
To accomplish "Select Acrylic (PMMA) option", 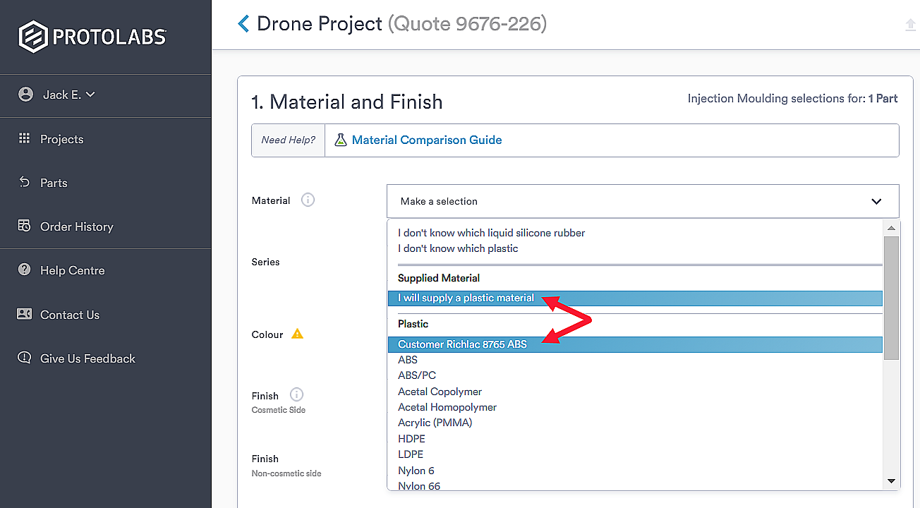I will click(x=435, y=423).
